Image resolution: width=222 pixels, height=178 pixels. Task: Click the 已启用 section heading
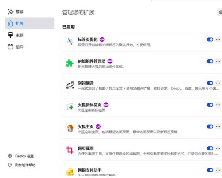pos(68,27)
